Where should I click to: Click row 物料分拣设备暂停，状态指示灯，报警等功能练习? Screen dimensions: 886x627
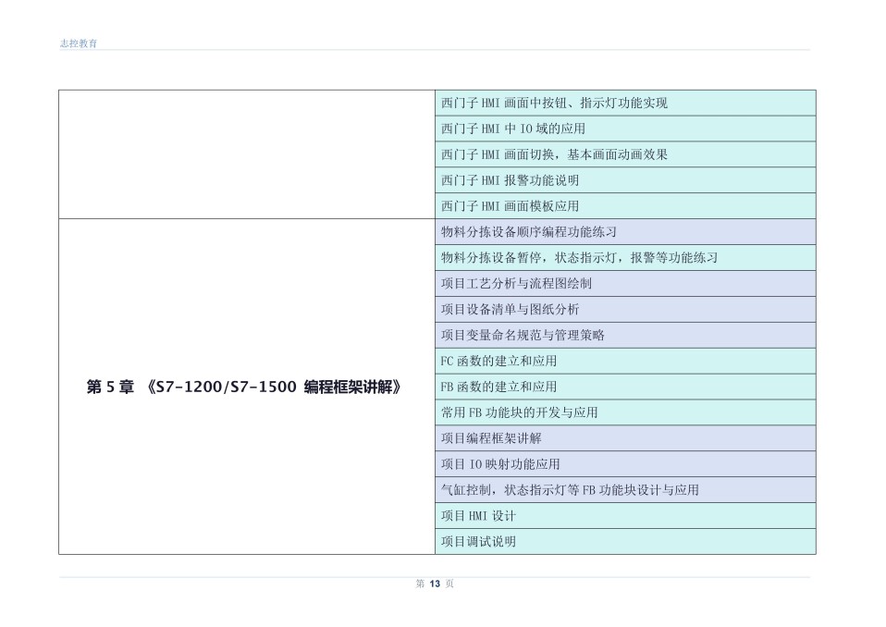pyautogui.click(x=625, y=258)
